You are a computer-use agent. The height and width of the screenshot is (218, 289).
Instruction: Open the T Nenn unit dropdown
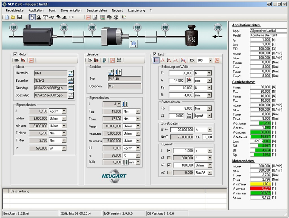[x=64, y=133]
